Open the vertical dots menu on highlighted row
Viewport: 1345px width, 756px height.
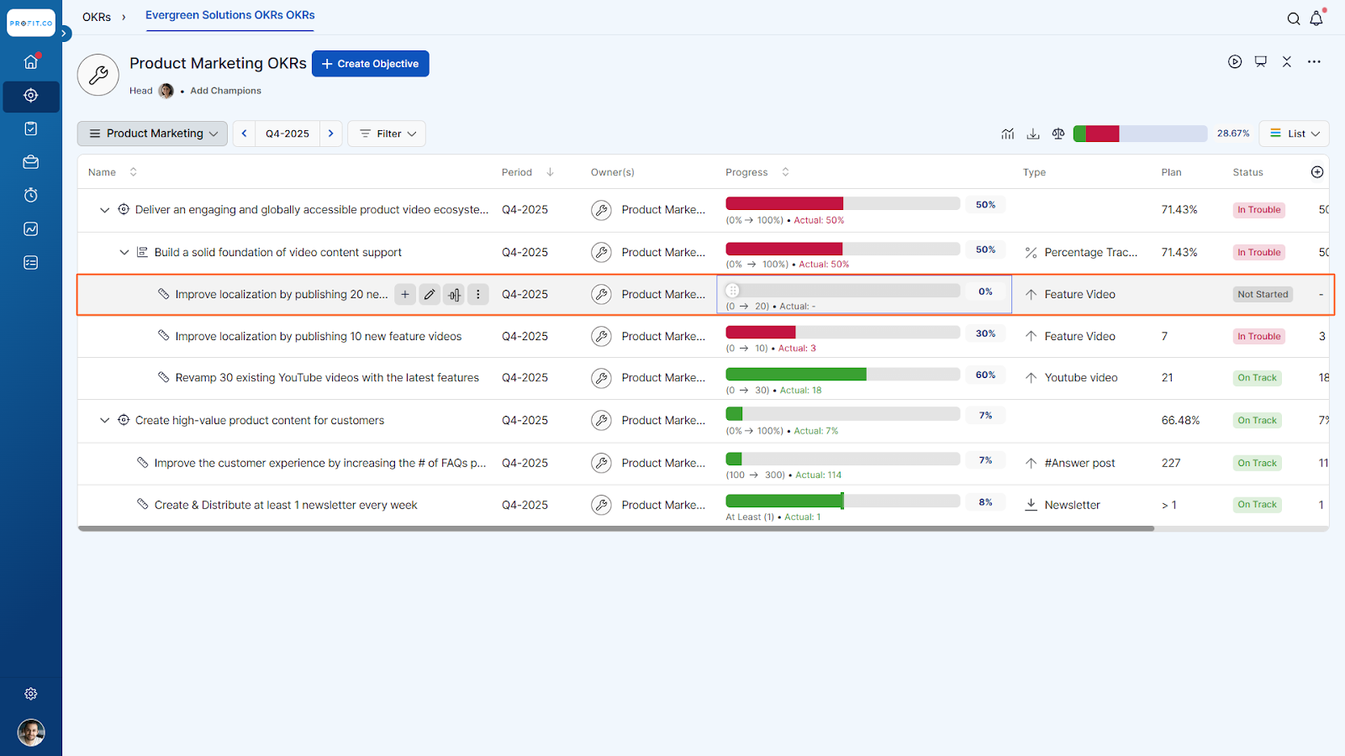tap(478, 295)
